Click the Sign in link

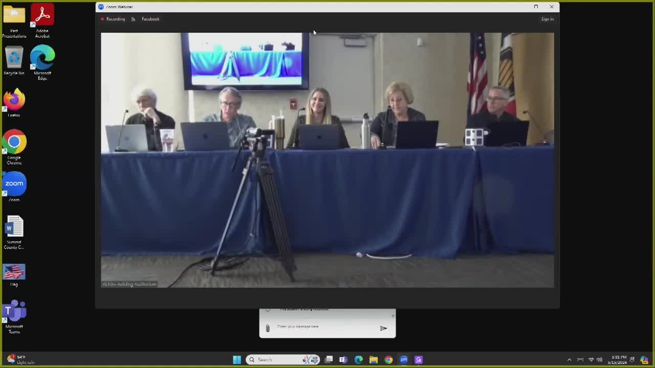click(547, 19)
